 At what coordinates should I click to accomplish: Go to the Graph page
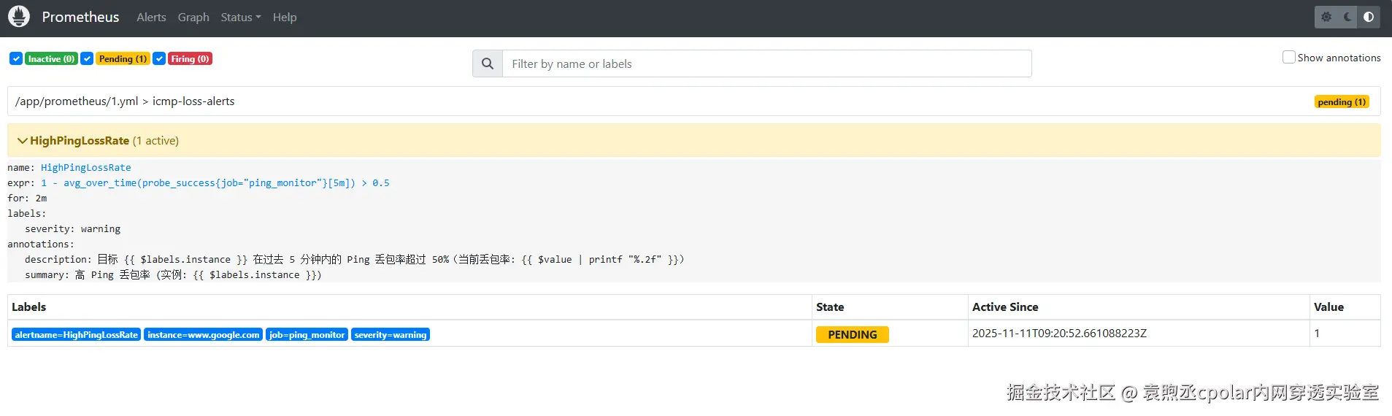193,17
